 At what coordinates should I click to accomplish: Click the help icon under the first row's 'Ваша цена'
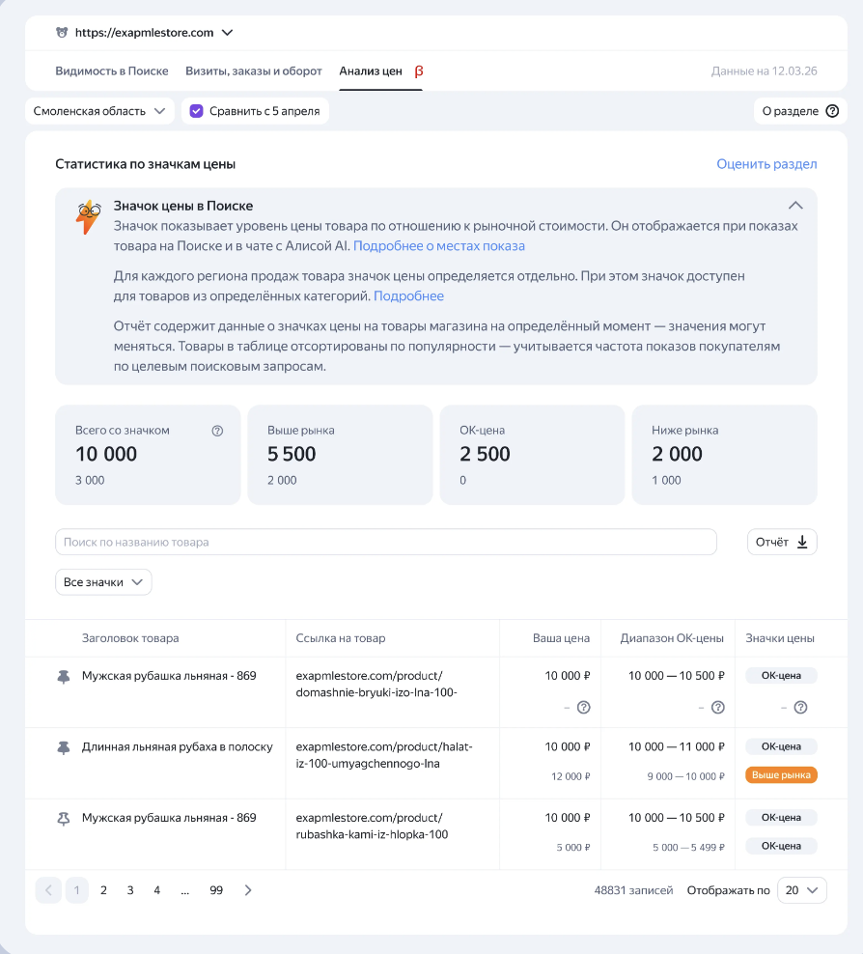click(x=583, y=708)
